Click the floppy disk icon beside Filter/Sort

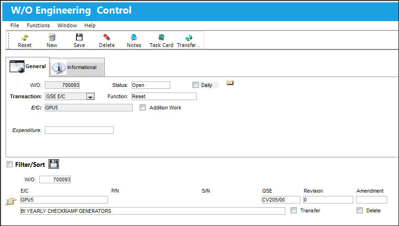[x=54, y=164]
